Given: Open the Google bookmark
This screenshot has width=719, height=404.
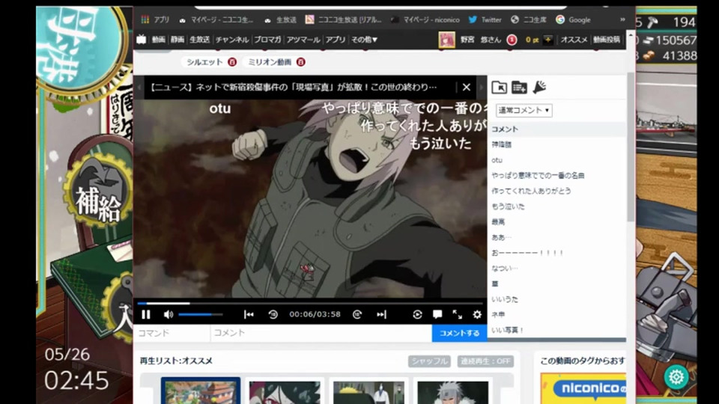Looking at the screenshot, I should (x=573, y=19).
